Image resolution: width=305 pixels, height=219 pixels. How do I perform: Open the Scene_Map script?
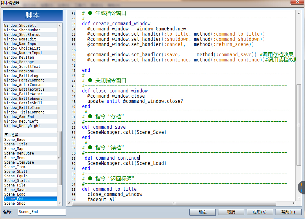click(x=30, y=149)
